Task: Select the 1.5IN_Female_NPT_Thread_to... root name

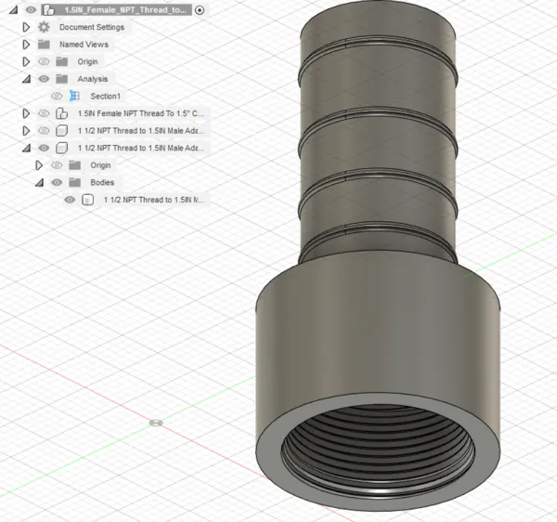Action: point(125,10)
